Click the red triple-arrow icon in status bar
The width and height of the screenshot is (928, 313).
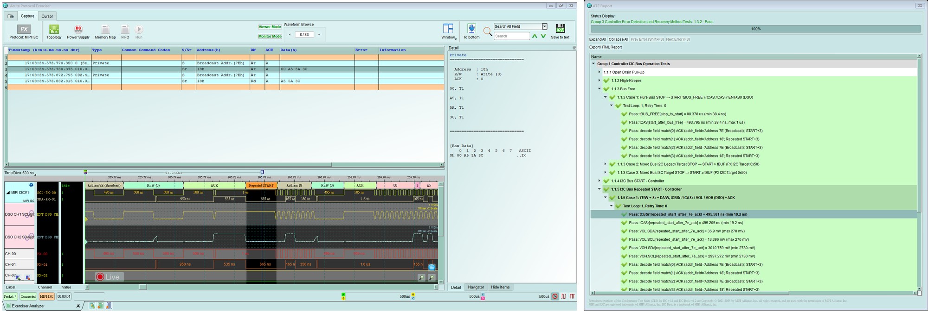click(573, 296)
